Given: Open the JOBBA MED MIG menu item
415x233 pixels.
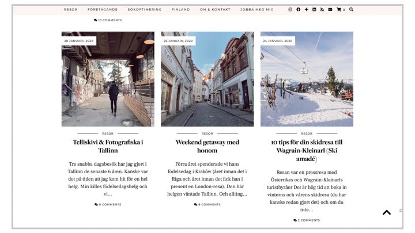Looking at the screenshot, I should coord(256,10).
